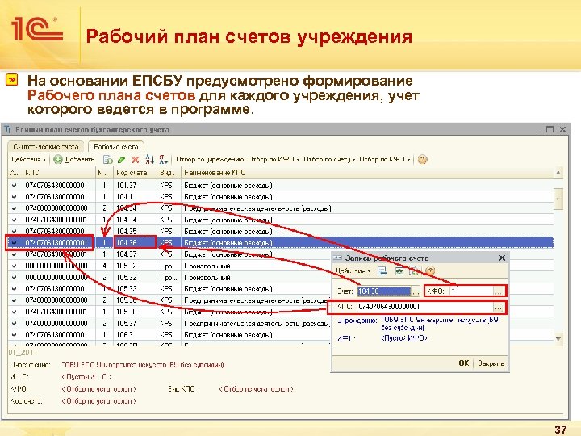
Task: Open the КФО field ellipsis selector
Action: click(498, 291)
